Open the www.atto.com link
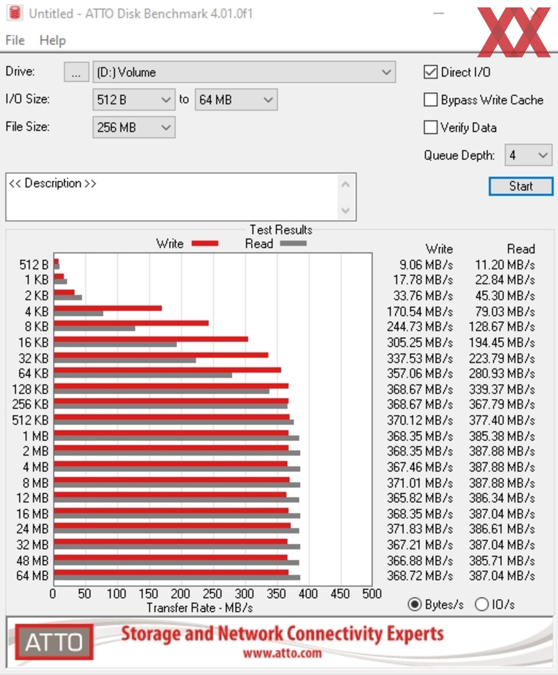Viewport: 558px width, 675px height. coord(282,653)
